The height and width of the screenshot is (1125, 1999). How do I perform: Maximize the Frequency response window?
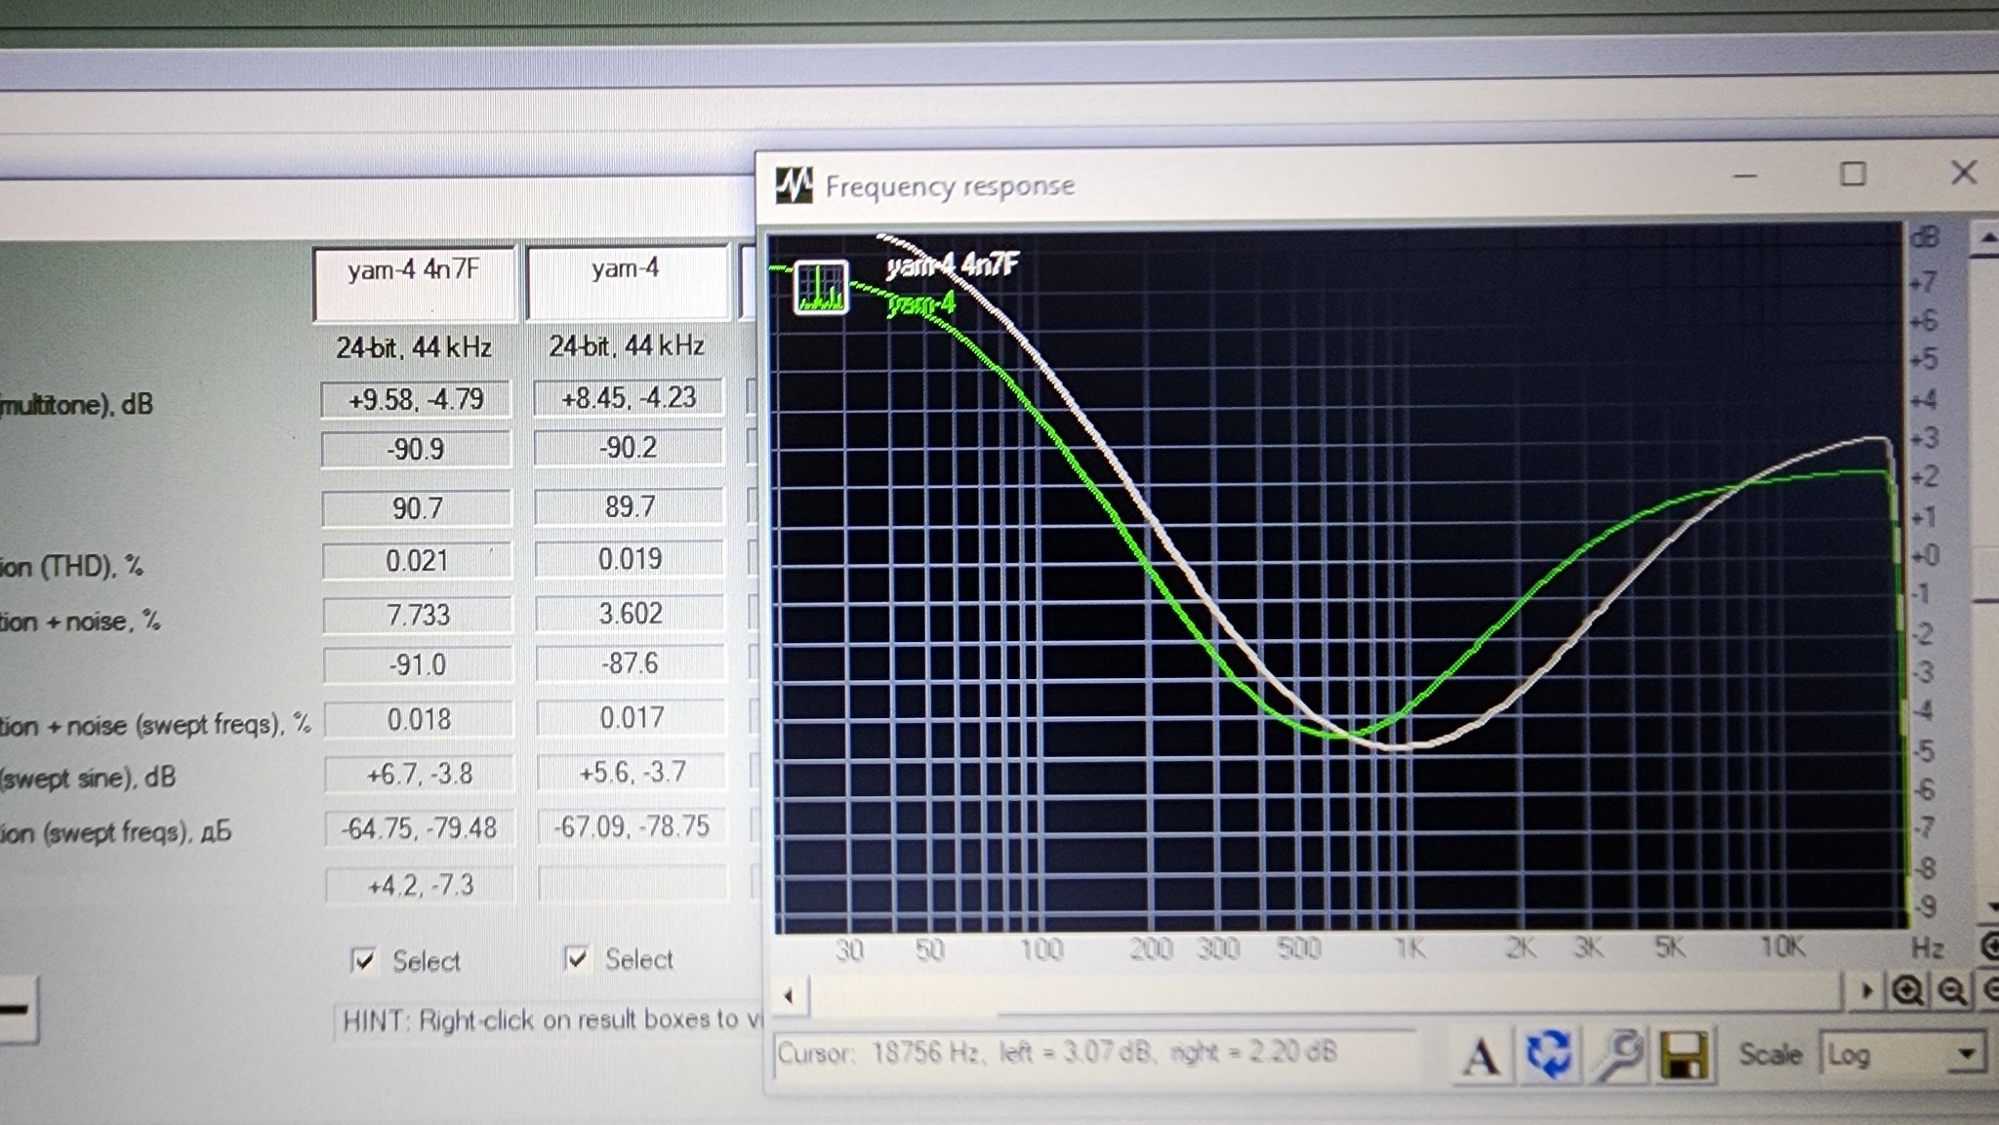point(1853,174)
